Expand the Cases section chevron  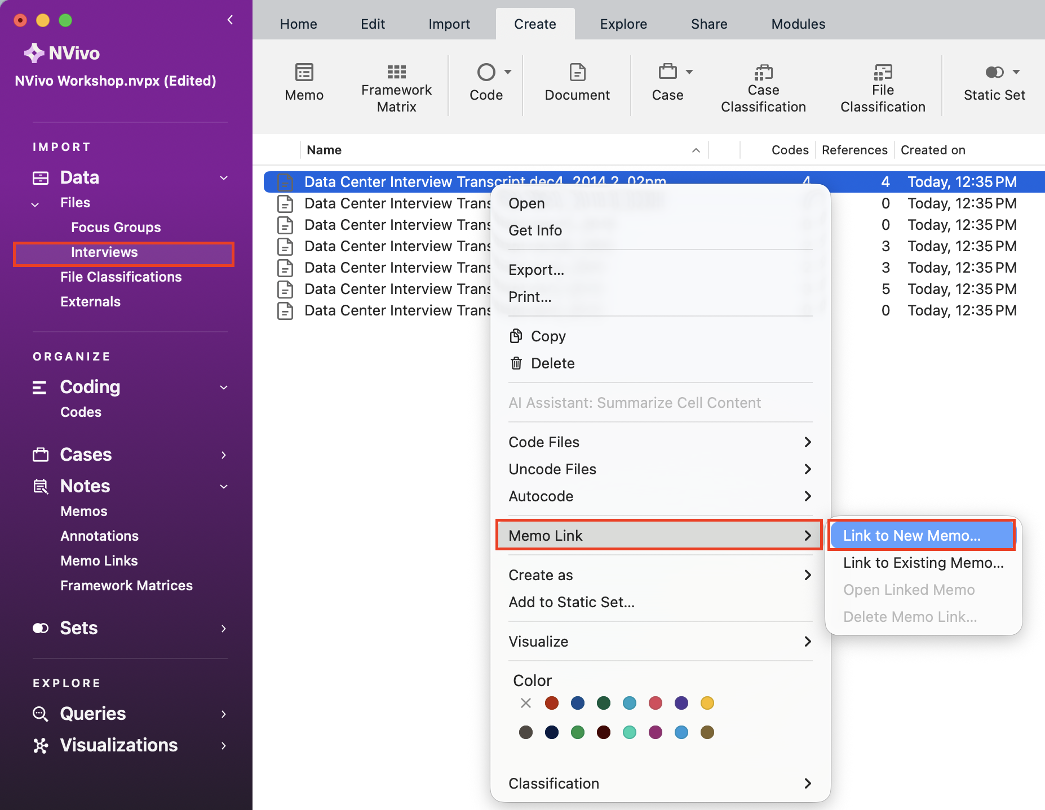(224, 455)
